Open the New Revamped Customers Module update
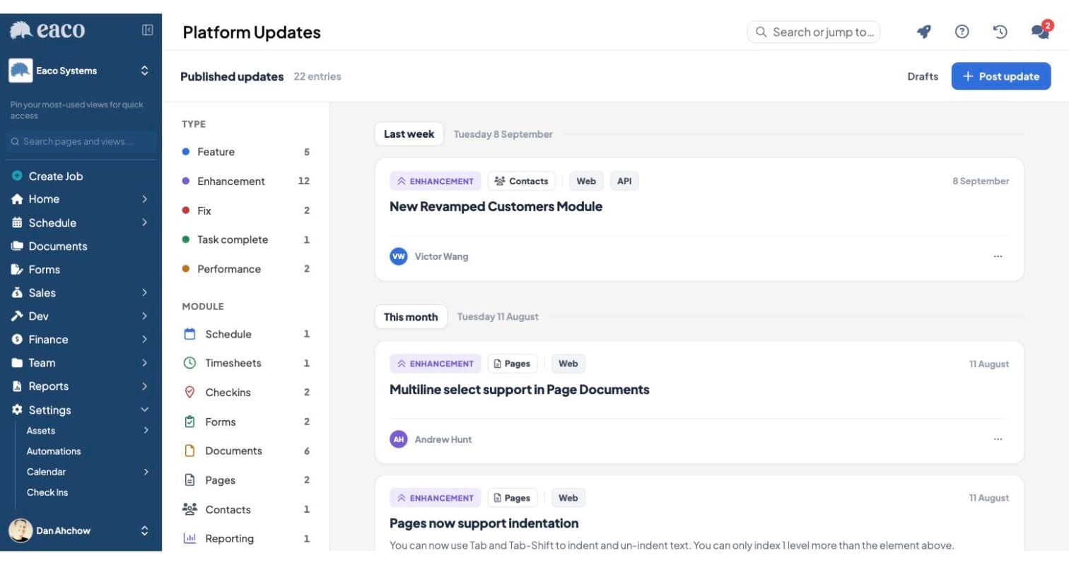Screen dimensions: 1069x565 [x=496, y=207]
